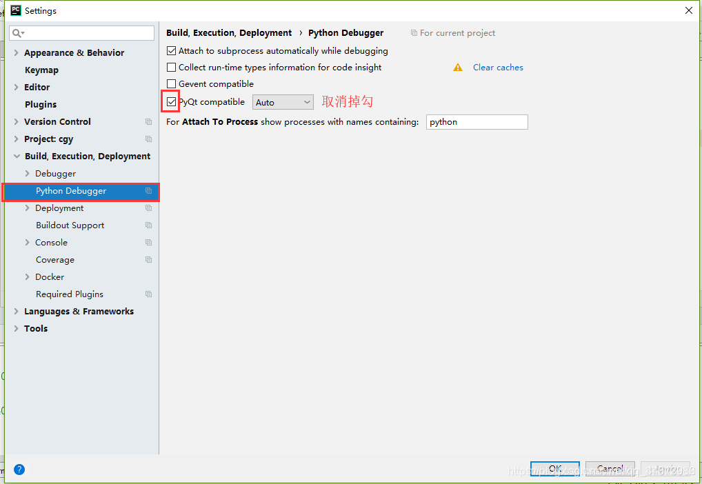Click project-scope icon on Python Debugger row
Screen dimensions: 702x484
149,191
